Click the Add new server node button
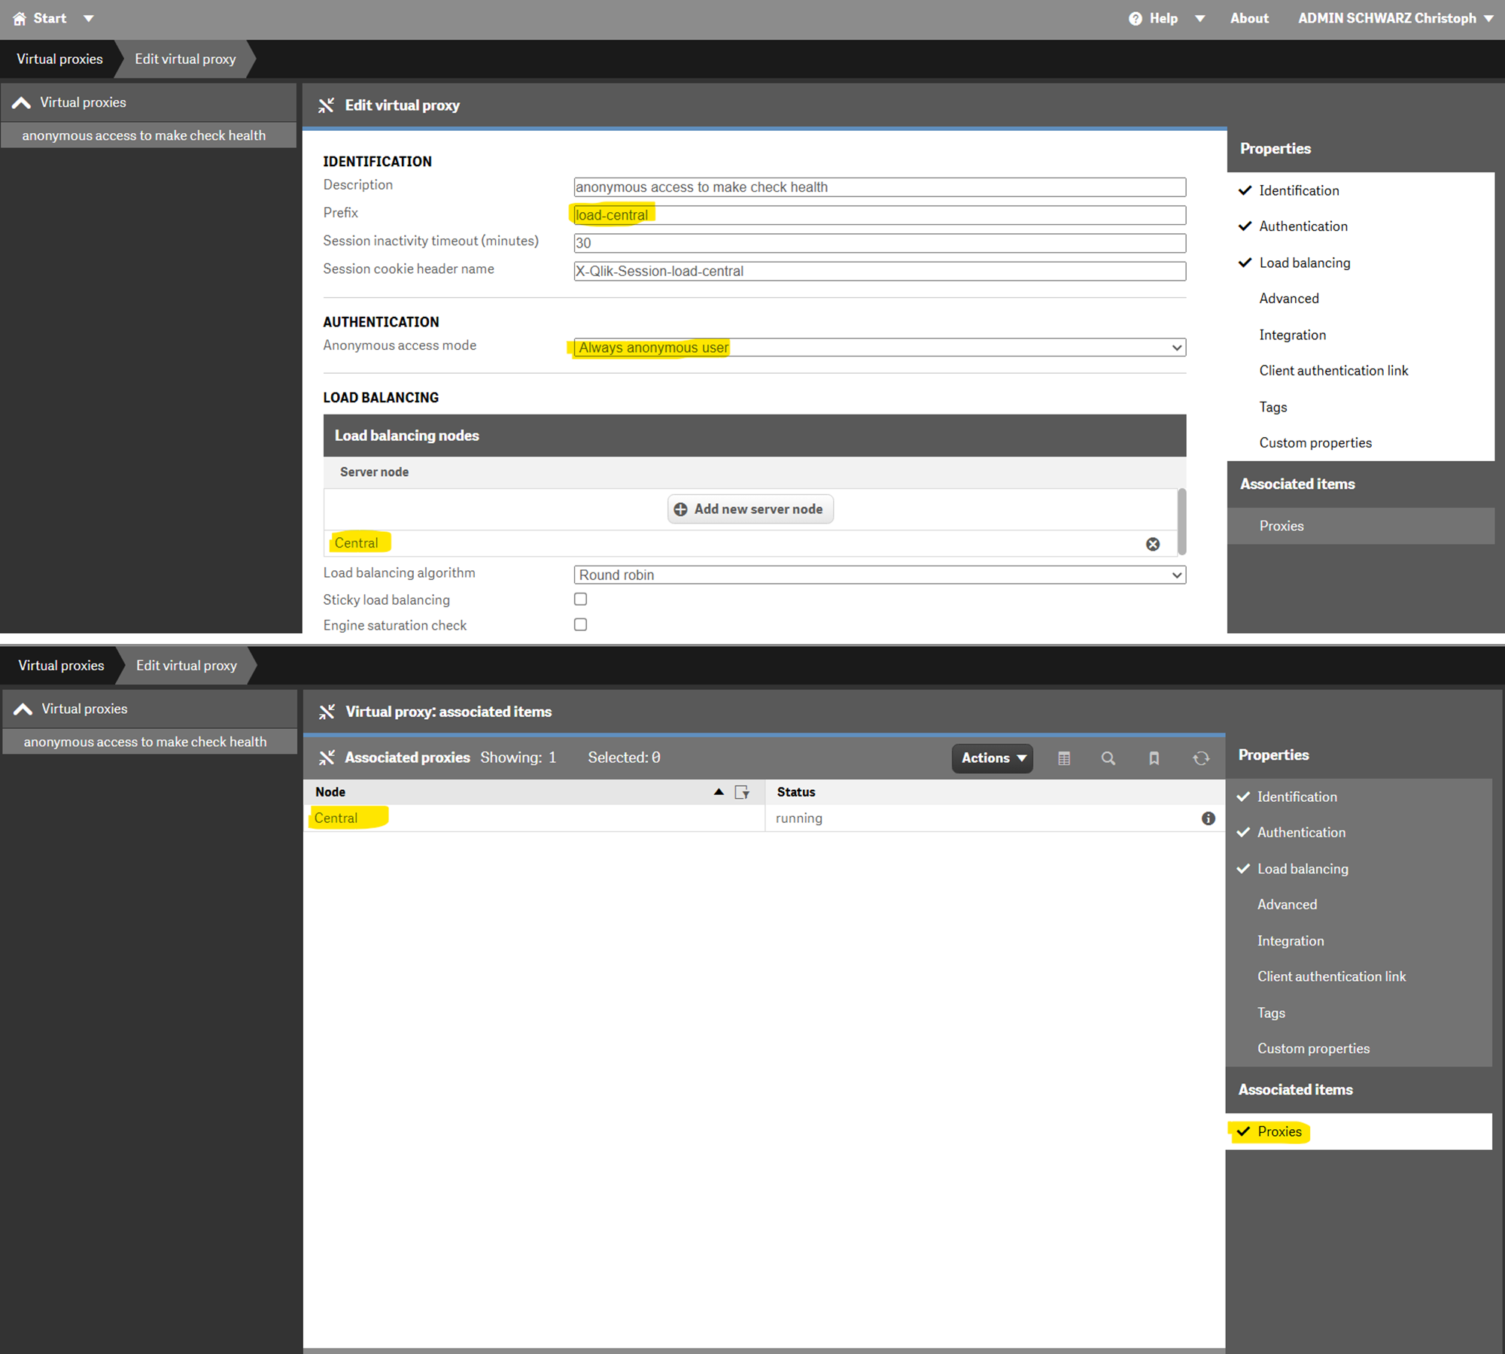 coord(750,509)
